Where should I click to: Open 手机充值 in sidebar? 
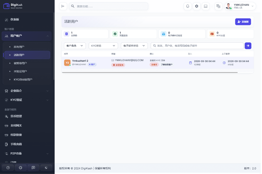coord(16,144)
